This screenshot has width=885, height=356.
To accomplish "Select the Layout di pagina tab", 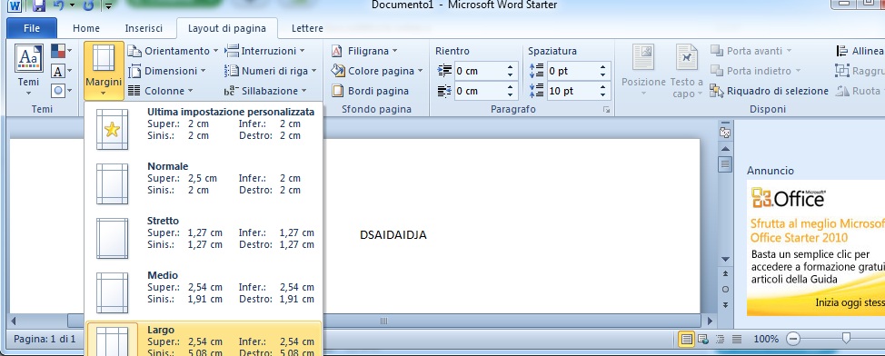I will pos(227,28).
